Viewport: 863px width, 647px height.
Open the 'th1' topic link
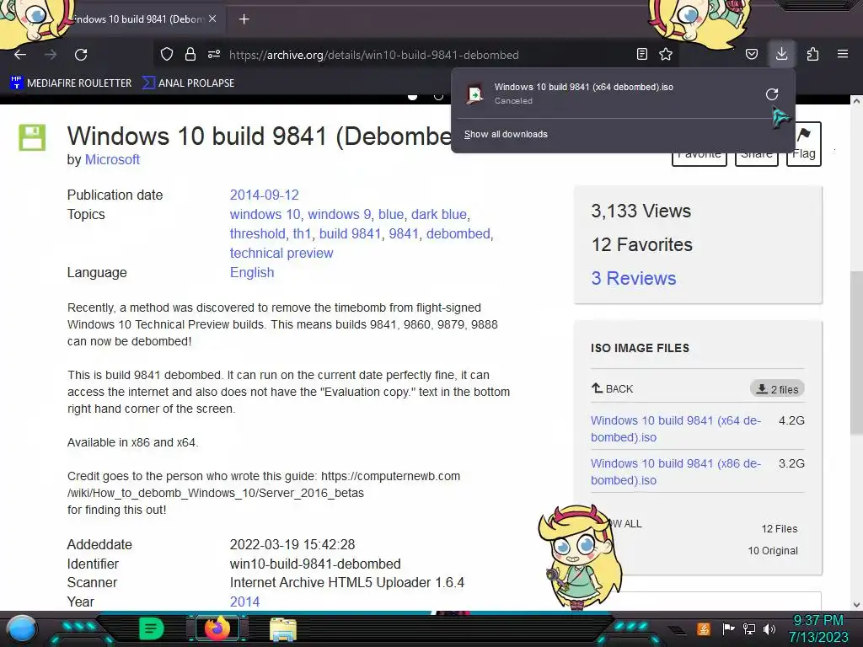tap(303, 234)
